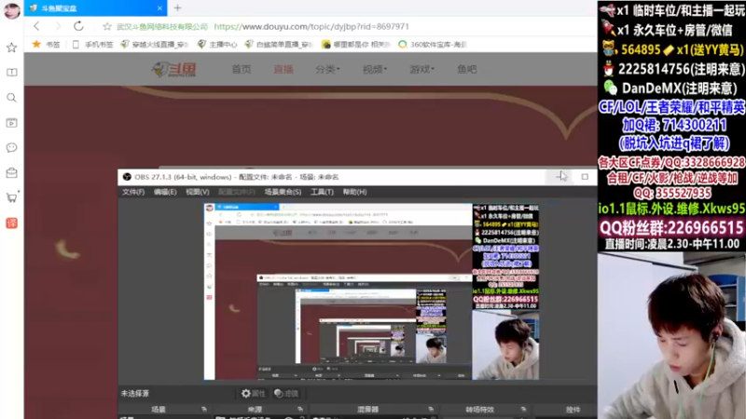Expand the 分类 dropdown on Douyu
The width and height of the screenshot is (746, 419).
click(x=327, y=69)
